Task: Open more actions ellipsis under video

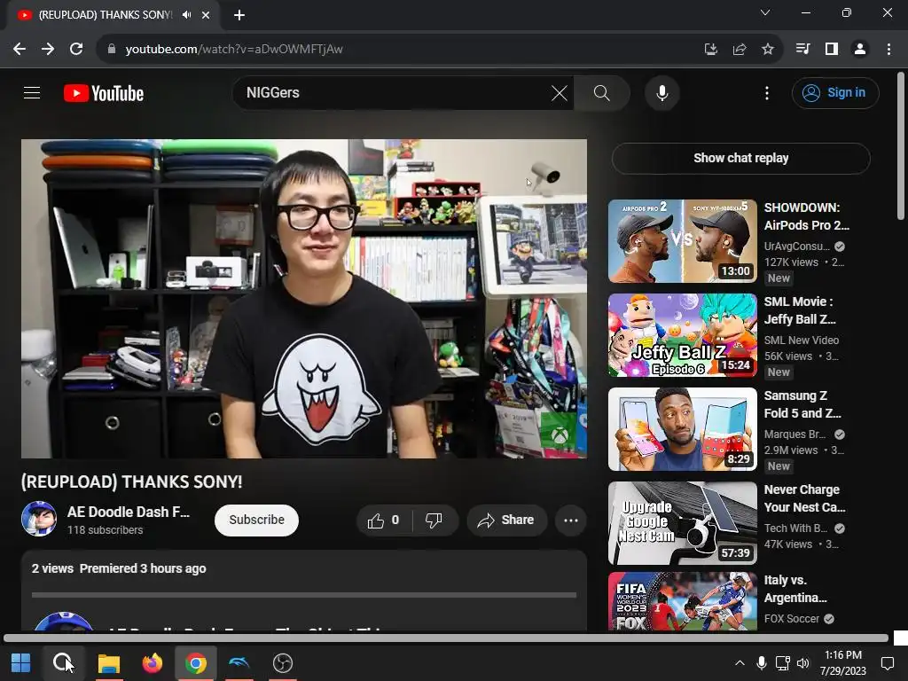Action: (571, 520)
